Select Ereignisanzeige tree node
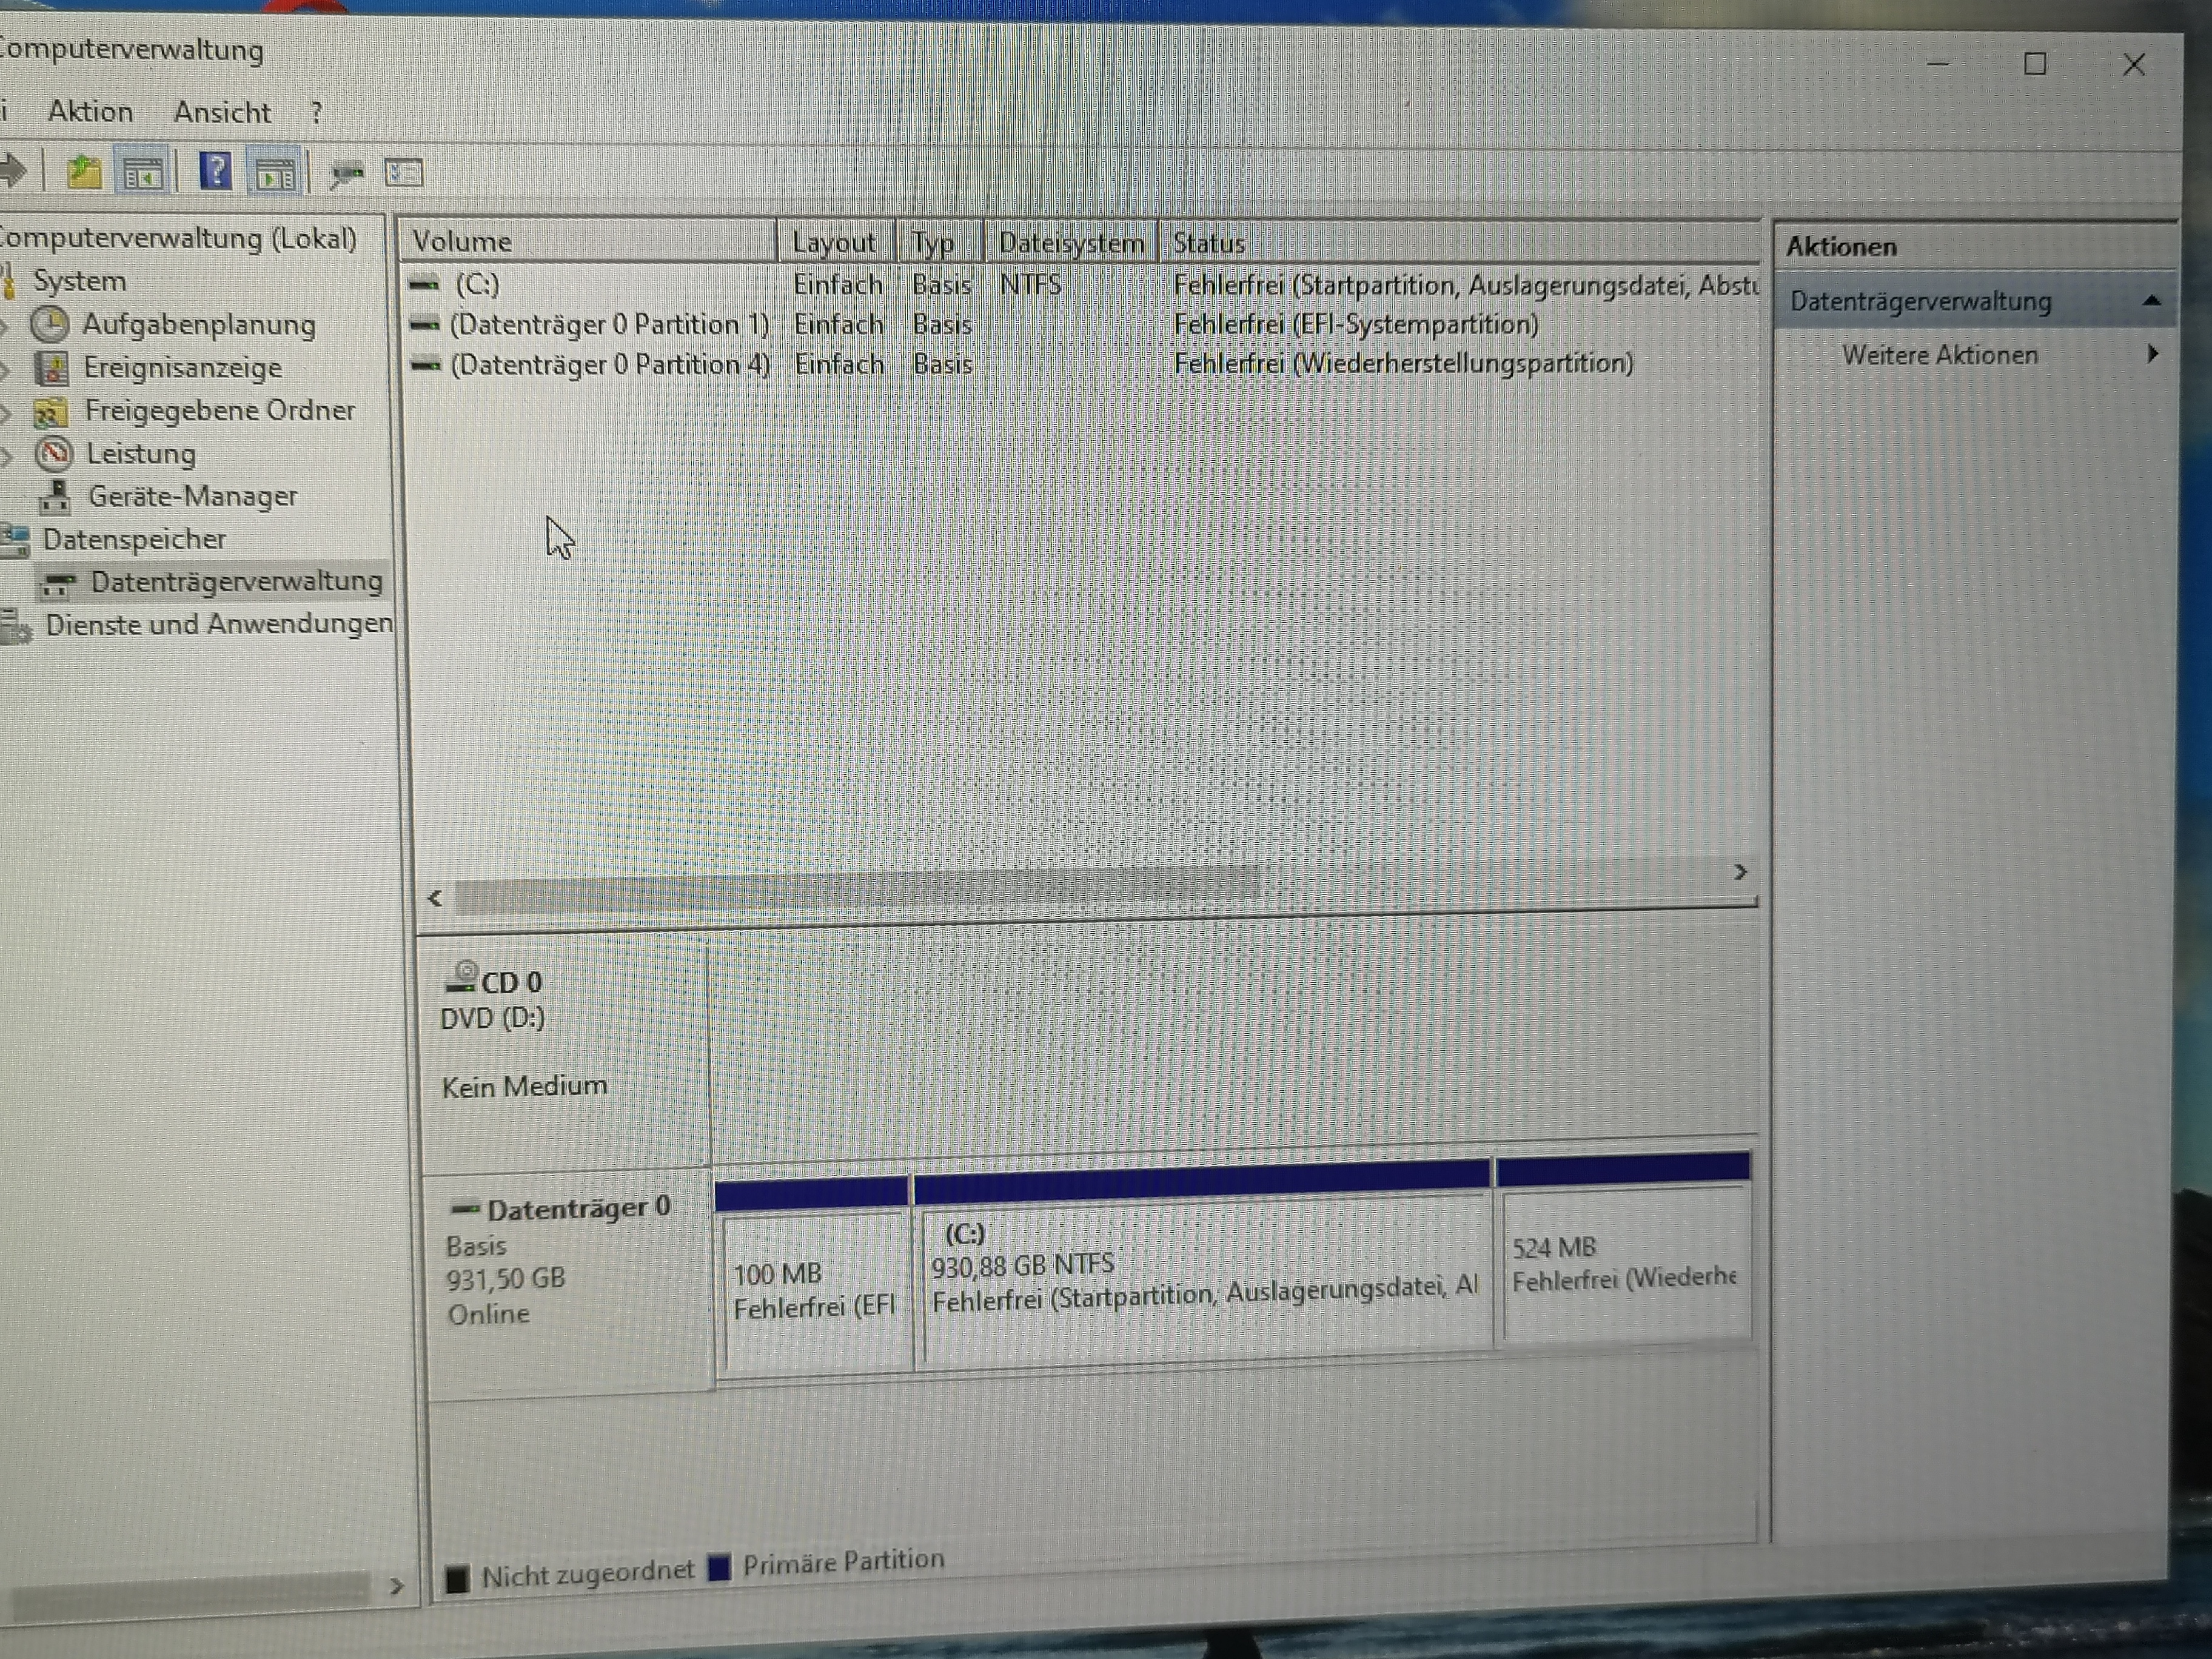This screenshot has height=1659, width=2212. (182, 367)
